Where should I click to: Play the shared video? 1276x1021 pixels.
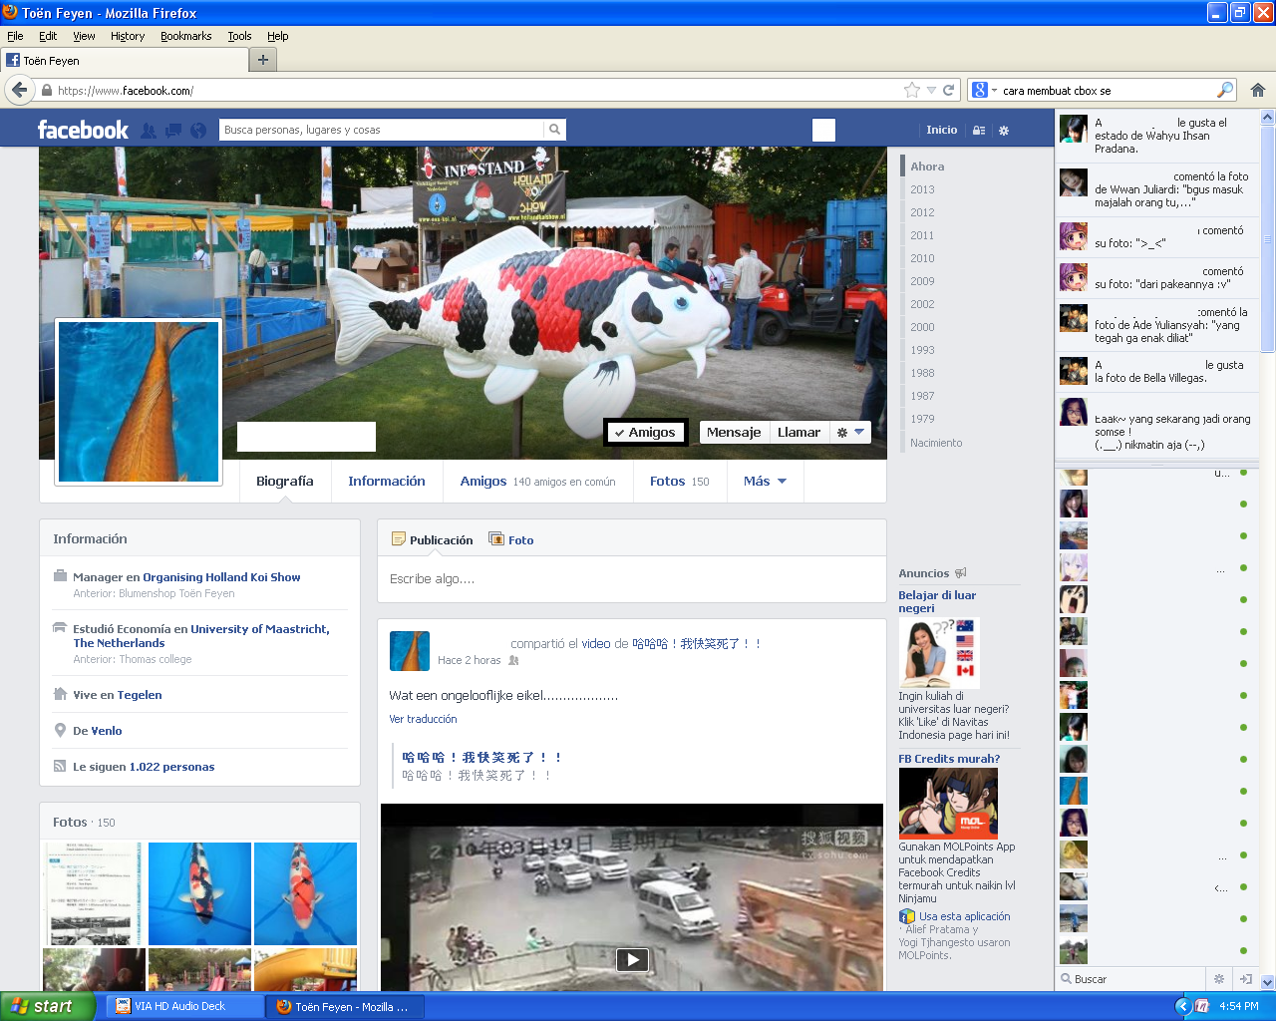tap(632, 960)
